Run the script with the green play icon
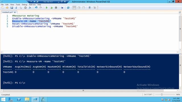Image resolution: width=182 pixels, height=102 pixels. tap(47, 8)
